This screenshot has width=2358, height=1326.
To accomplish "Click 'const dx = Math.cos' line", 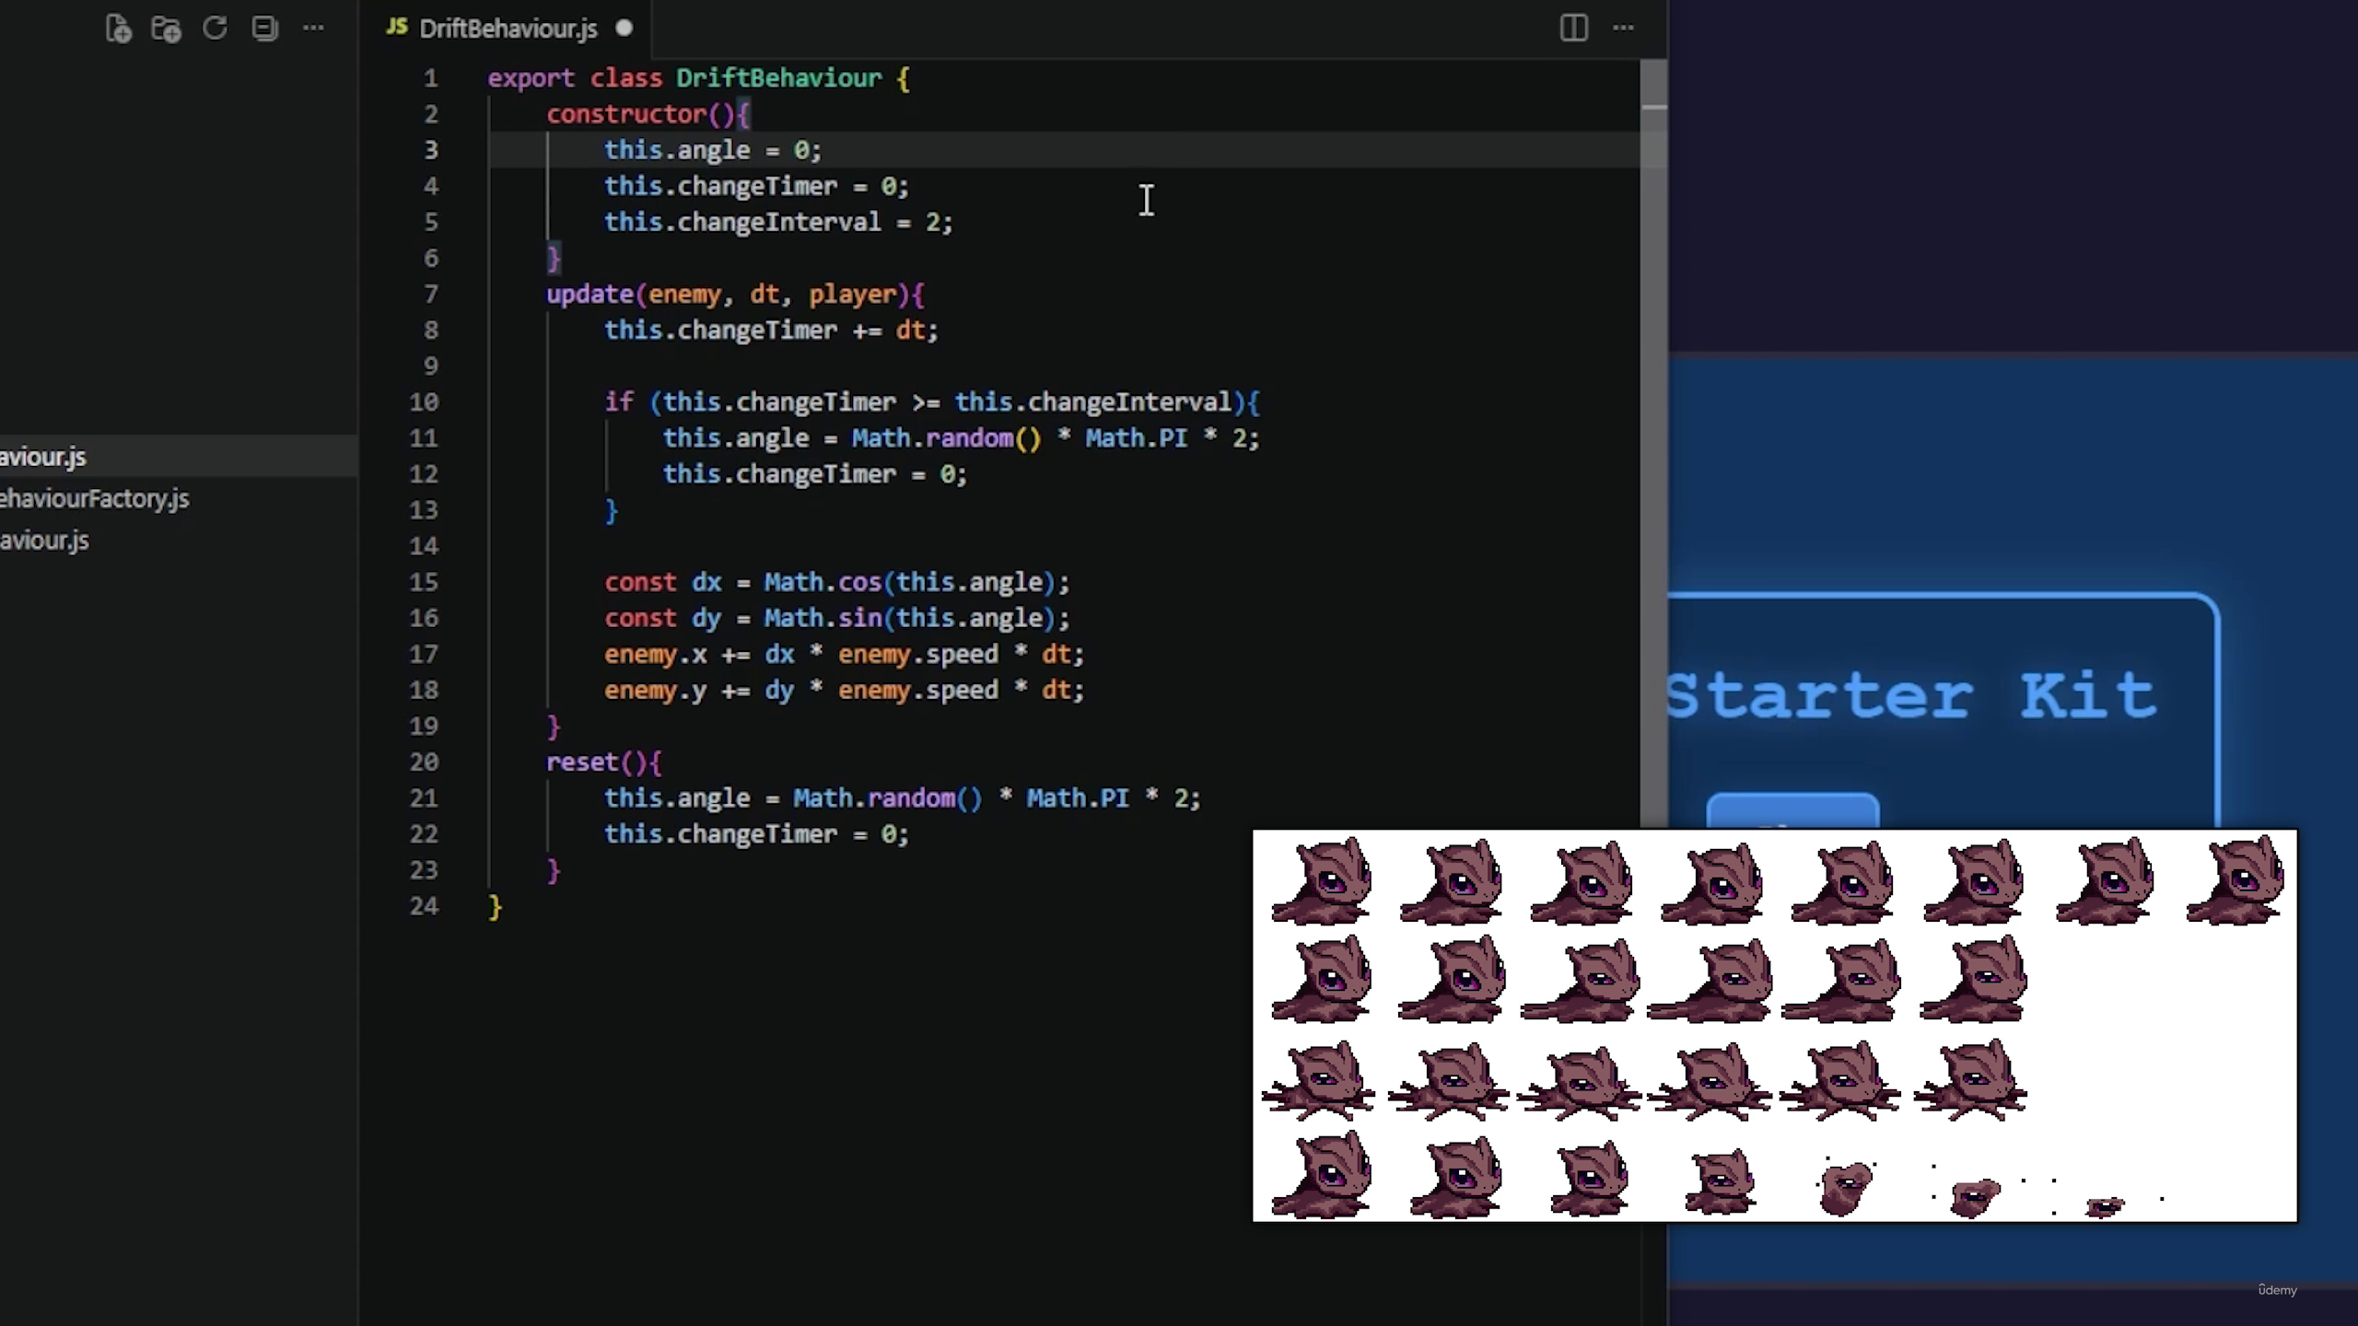I will [836, 582].
